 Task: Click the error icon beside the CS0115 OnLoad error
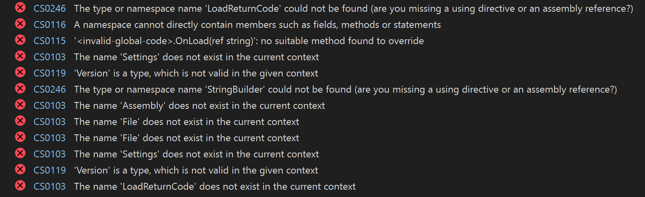20,40
